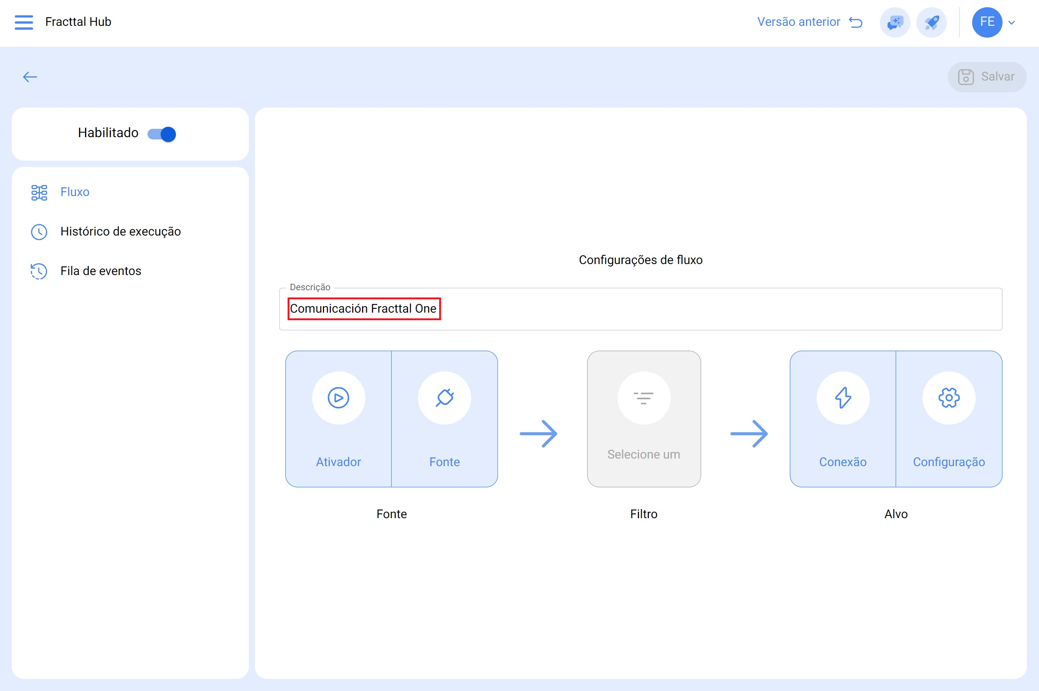Screen dimensions: 1039x691
Task: Click the Fonte plug icon
Action: (444, 398)
